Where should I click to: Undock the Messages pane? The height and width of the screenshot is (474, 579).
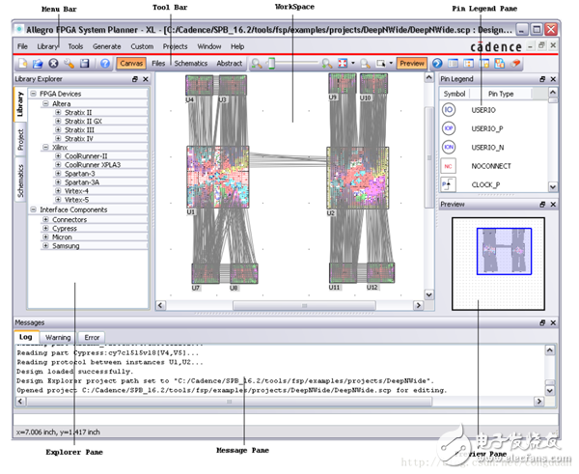(542, 322)
